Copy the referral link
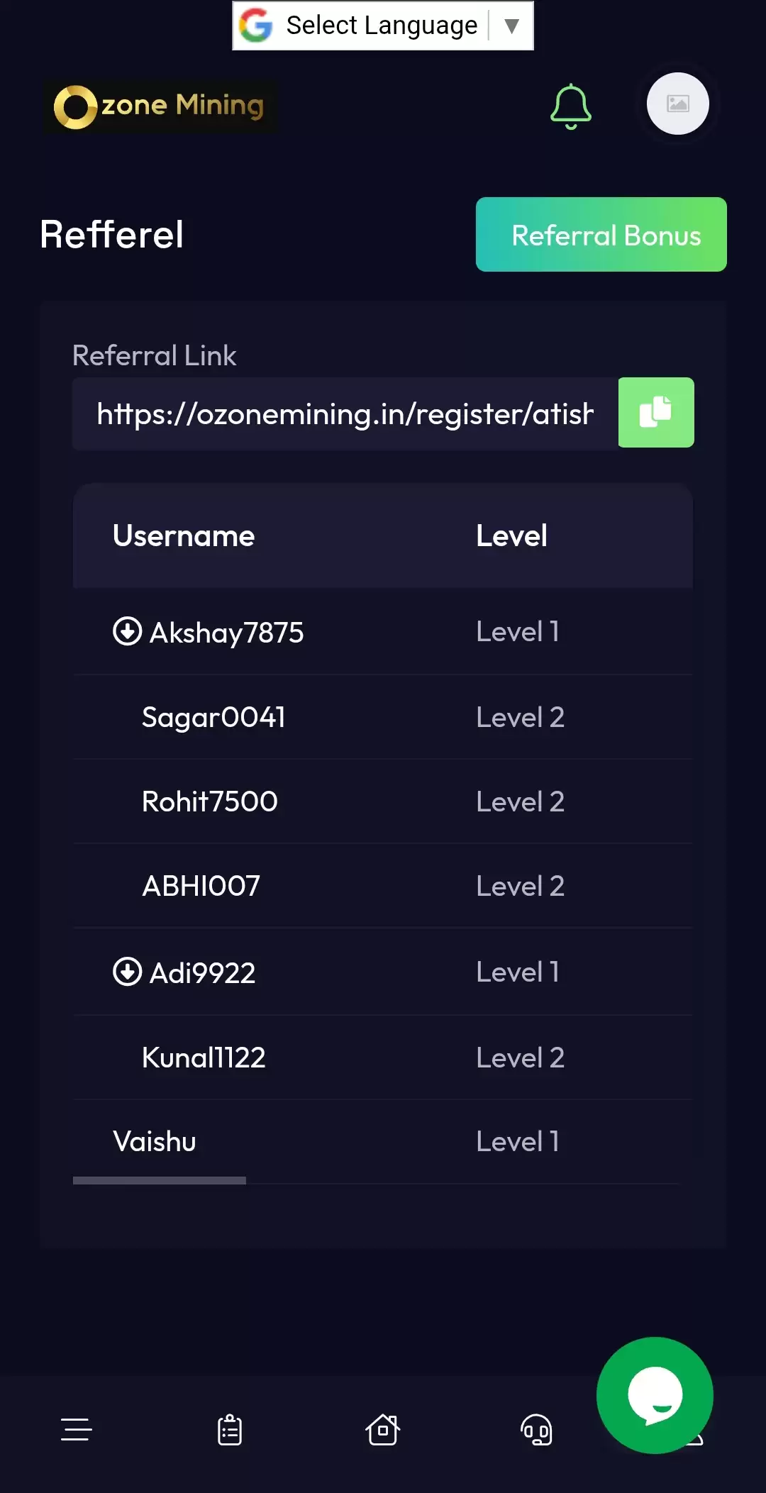766x1493 pixels. pos(655,412)
